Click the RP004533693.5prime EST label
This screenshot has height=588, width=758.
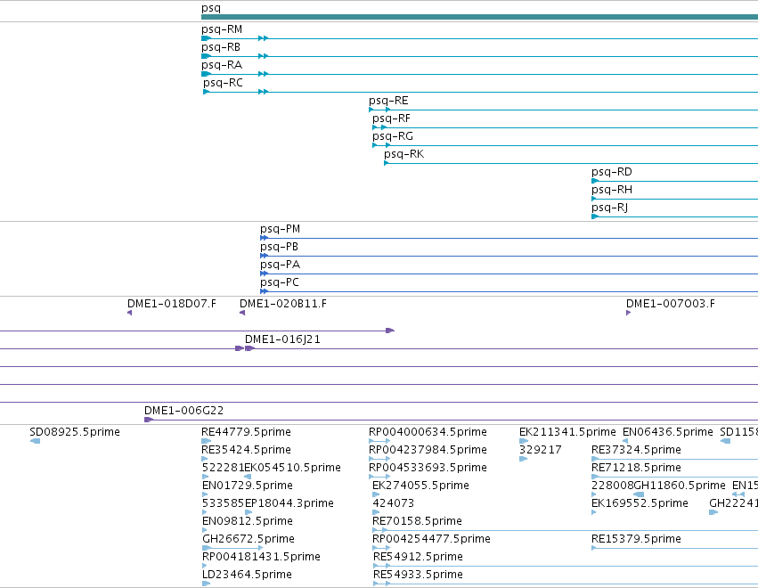click(x=428, y=468)
